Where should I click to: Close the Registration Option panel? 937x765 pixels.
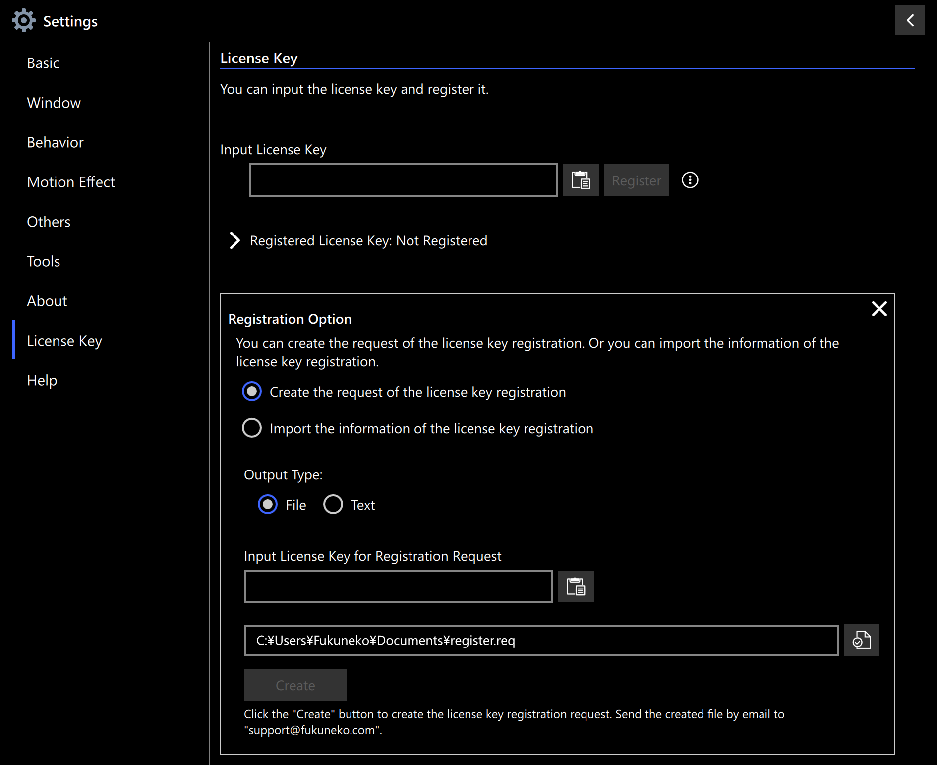tap(879, 309)
